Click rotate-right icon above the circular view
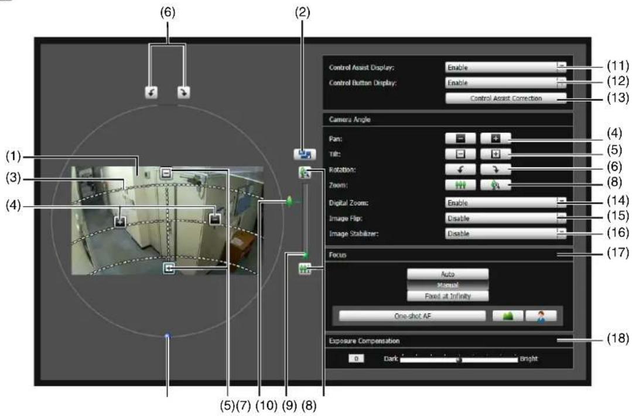Screen dimensions: 632x416 coord(184,93)
